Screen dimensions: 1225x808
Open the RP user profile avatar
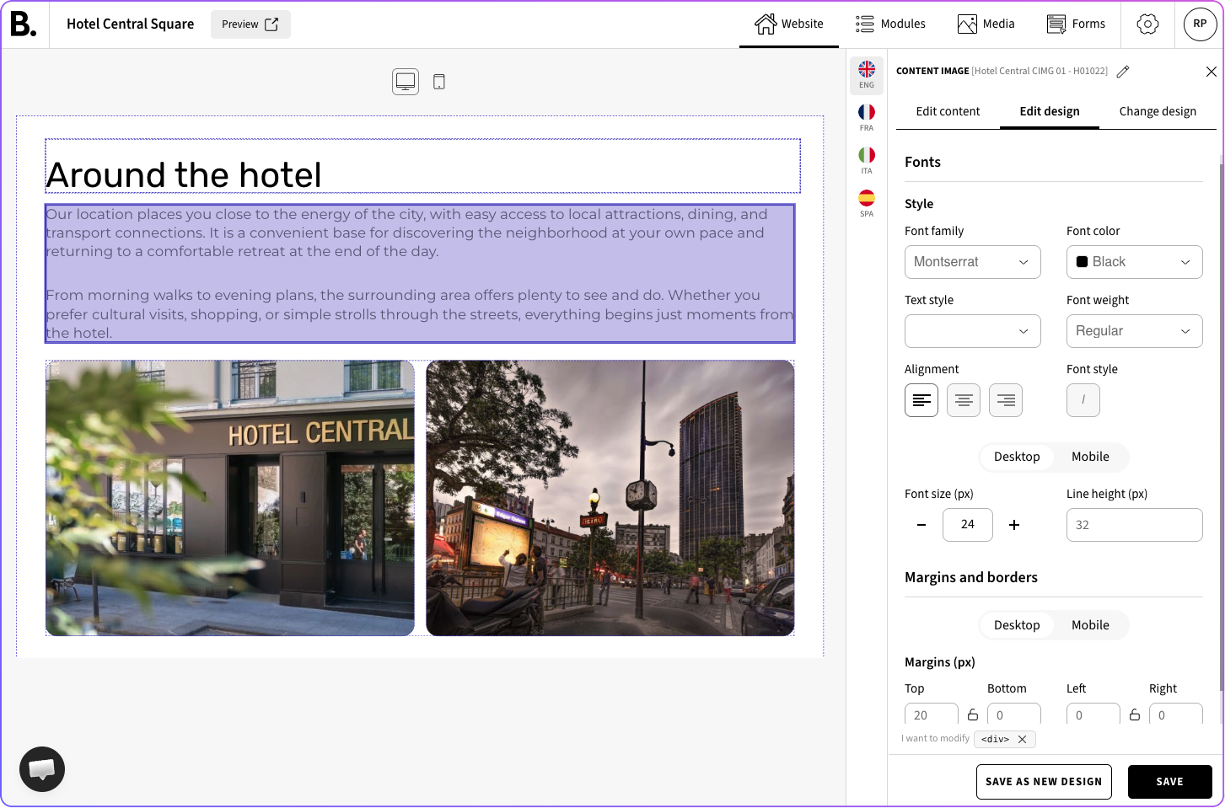tap(1200, 24)
